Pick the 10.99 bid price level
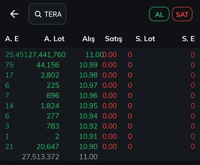 89,65
